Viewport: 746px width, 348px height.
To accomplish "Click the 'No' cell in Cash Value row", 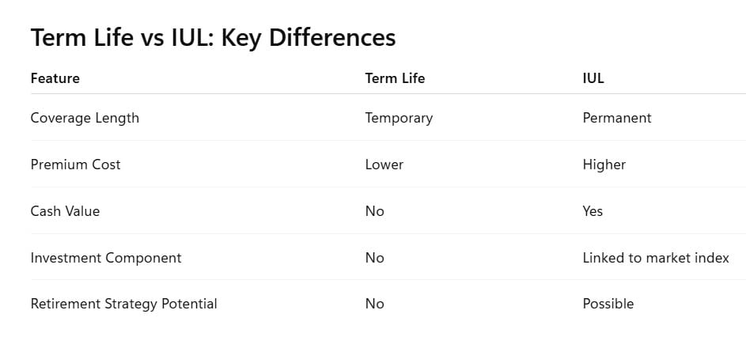I will 374,211.
